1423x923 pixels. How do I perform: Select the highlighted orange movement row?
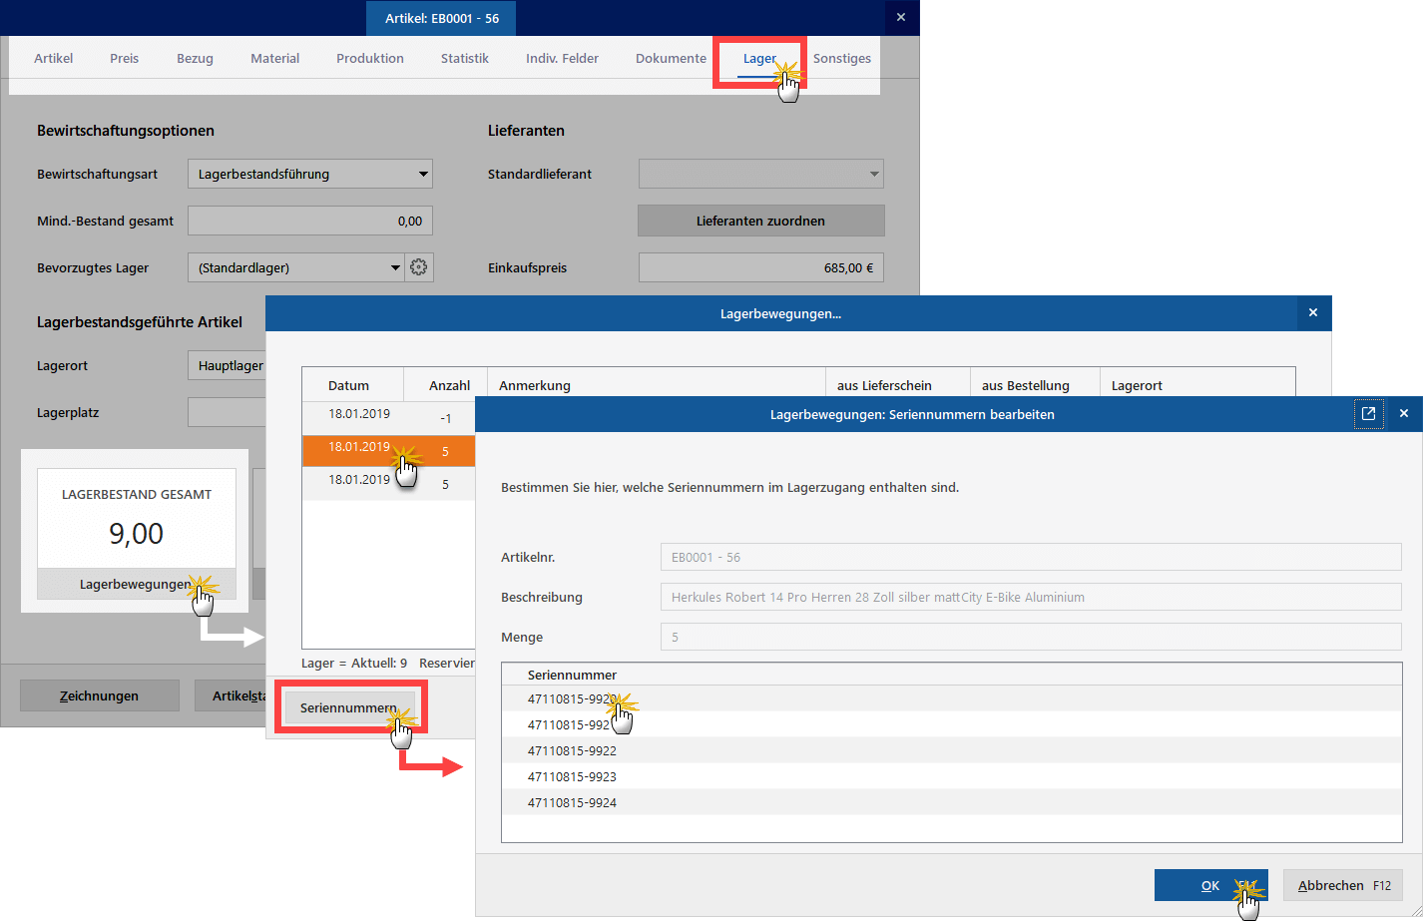coord(388,450)
